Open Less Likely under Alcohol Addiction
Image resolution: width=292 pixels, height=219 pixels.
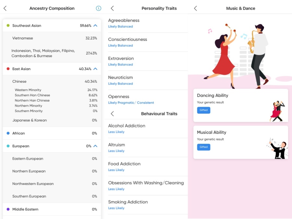tap(116, 132)
